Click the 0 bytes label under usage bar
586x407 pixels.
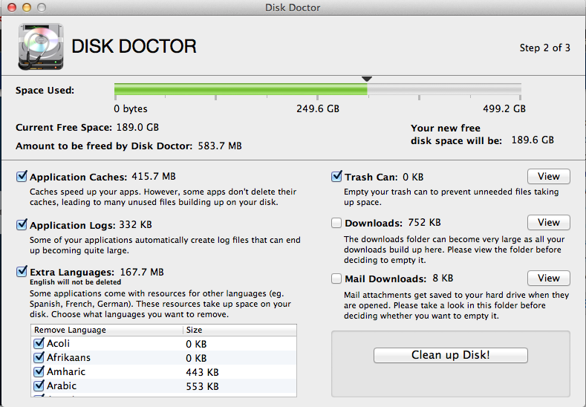[131, 108]
